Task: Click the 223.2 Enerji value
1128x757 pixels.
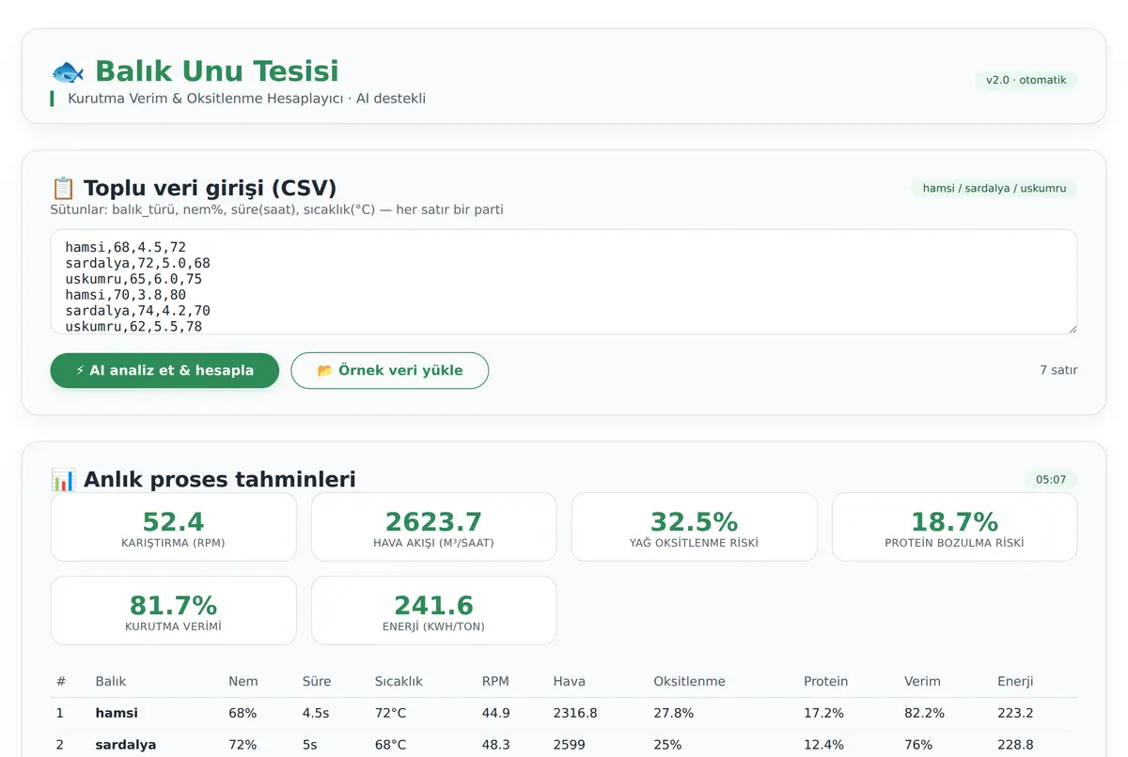Action: [1015, 714]
